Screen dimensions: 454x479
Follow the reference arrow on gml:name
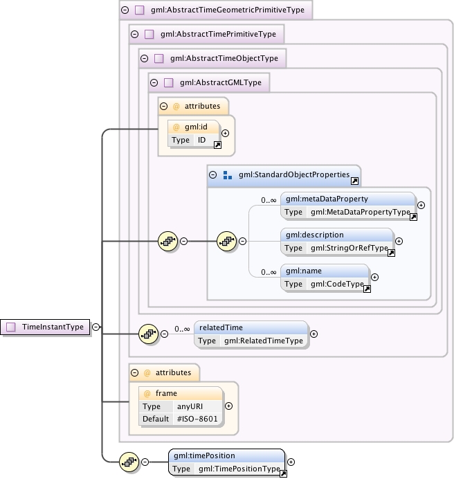(x=367, y=289)
